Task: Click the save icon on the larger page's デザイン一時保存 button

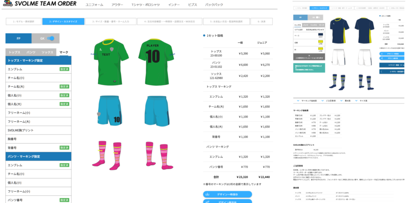Action: 207,194
